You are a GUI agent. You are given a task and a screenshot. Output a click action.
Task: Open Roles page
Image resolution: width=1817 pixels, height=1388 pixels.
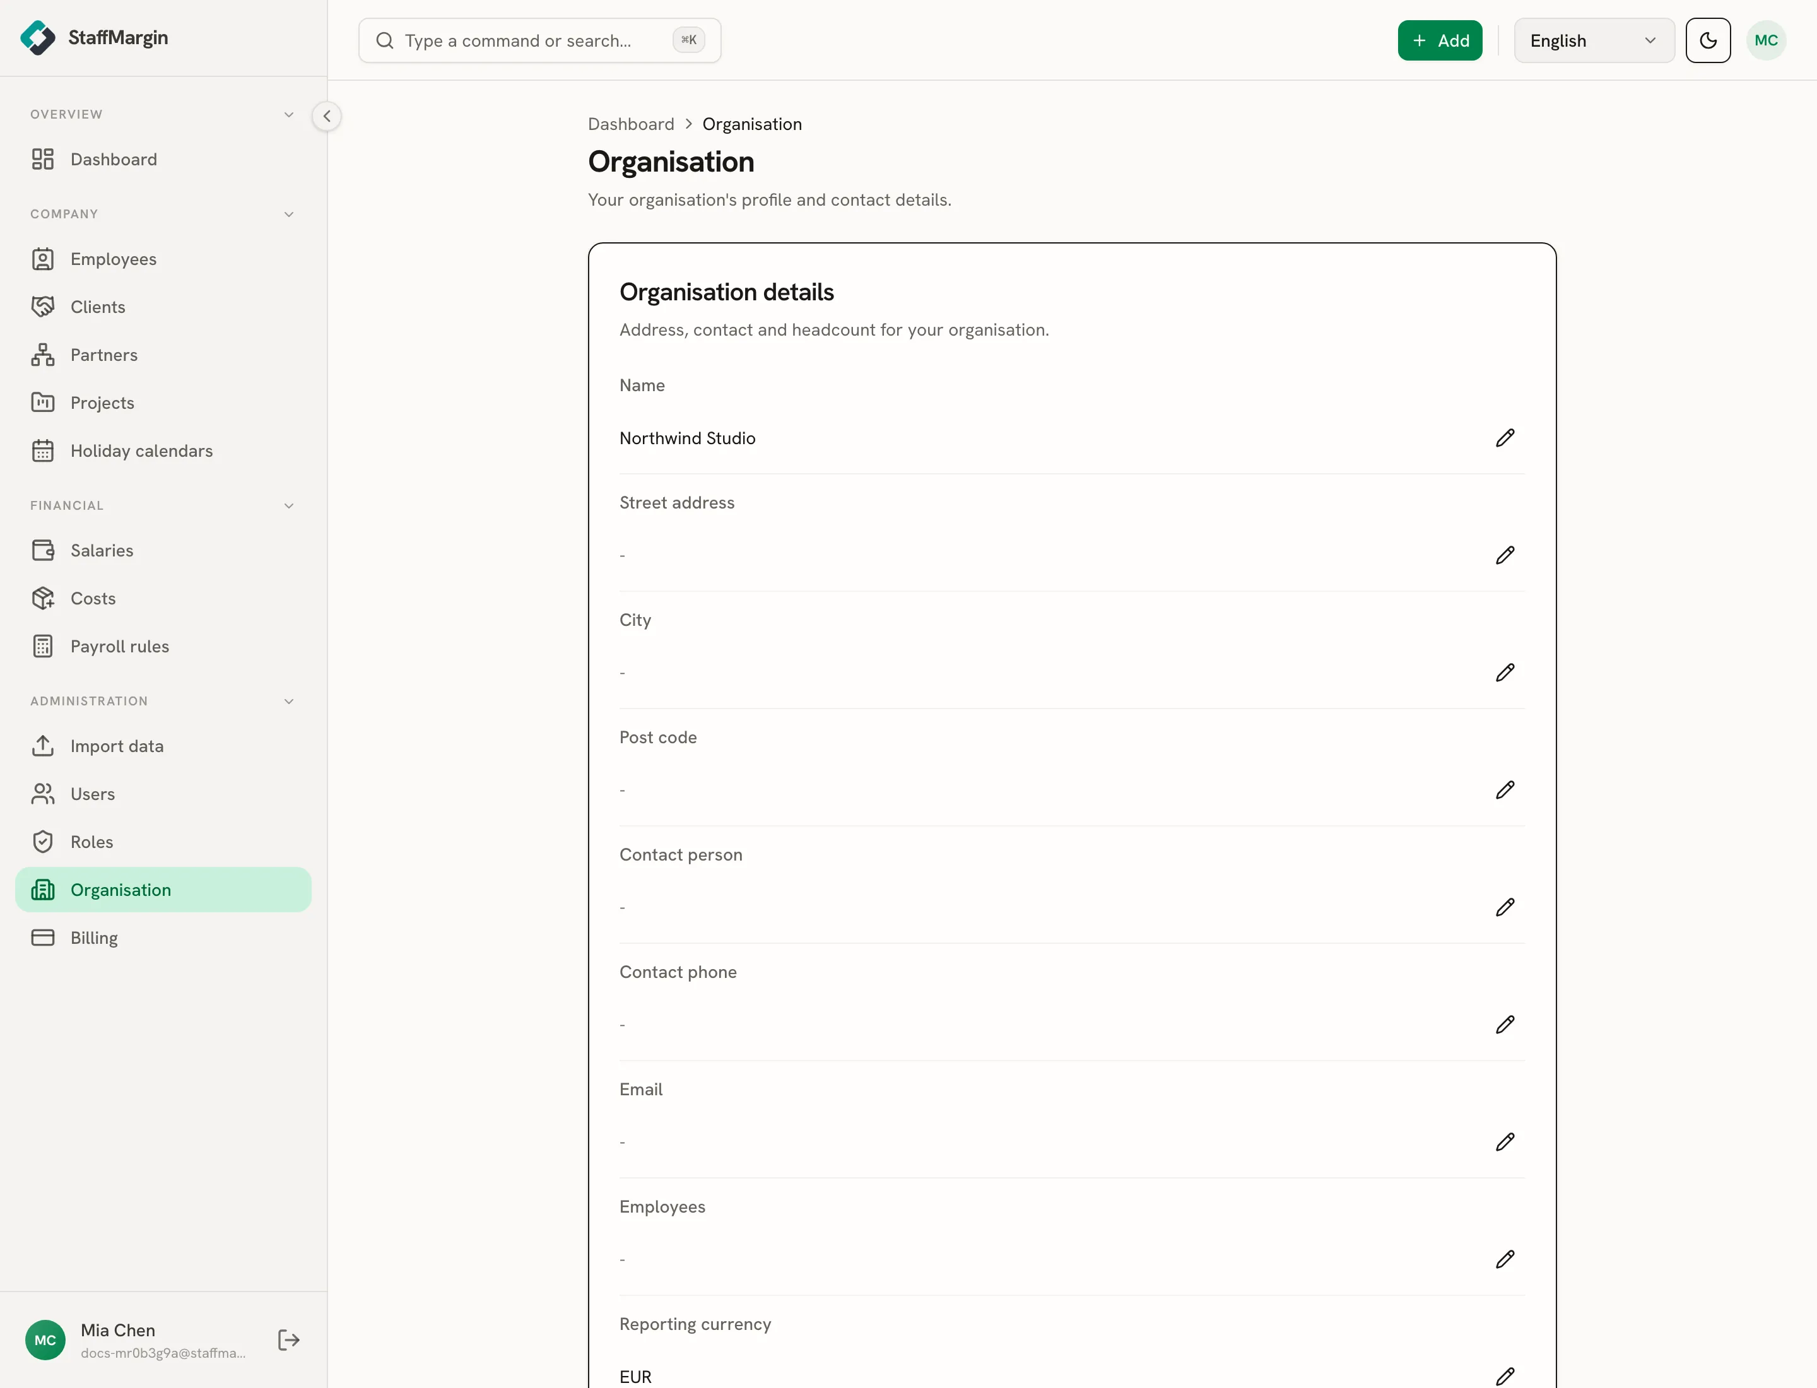tap(163, 842)
